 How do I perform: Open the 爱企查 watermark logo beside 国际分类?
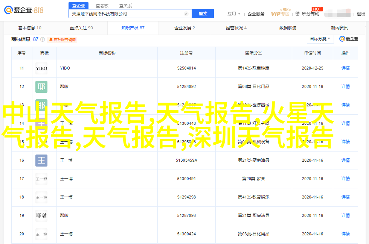349,39
